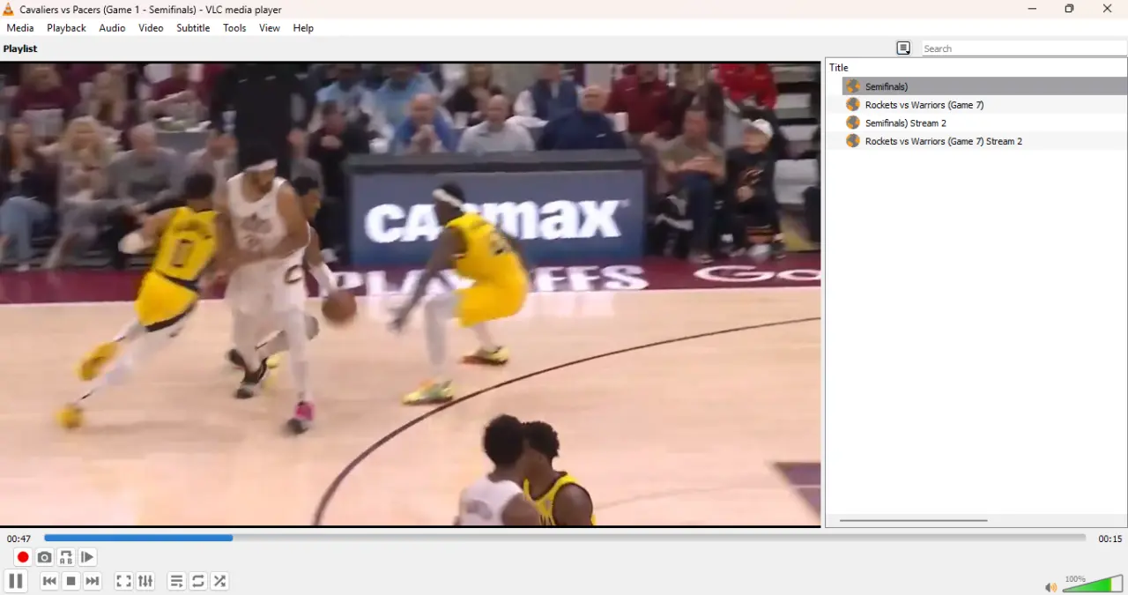Open extended settings and effects
The image size is (1128, 595).
pyautogui.click(x=145, y=581)
